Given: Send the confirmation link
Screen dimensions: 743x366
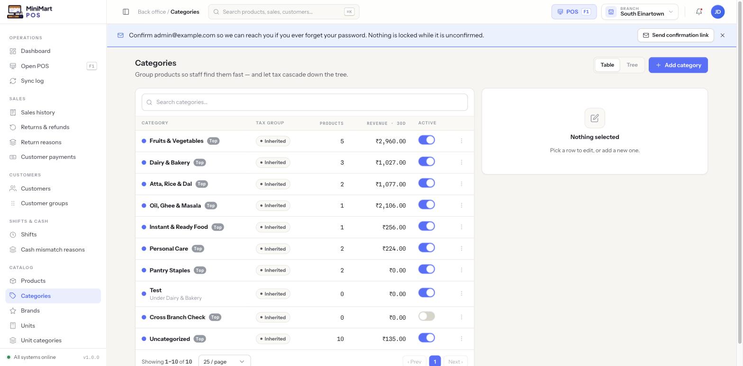Looking at the screenshot, I should pos(676,35).
